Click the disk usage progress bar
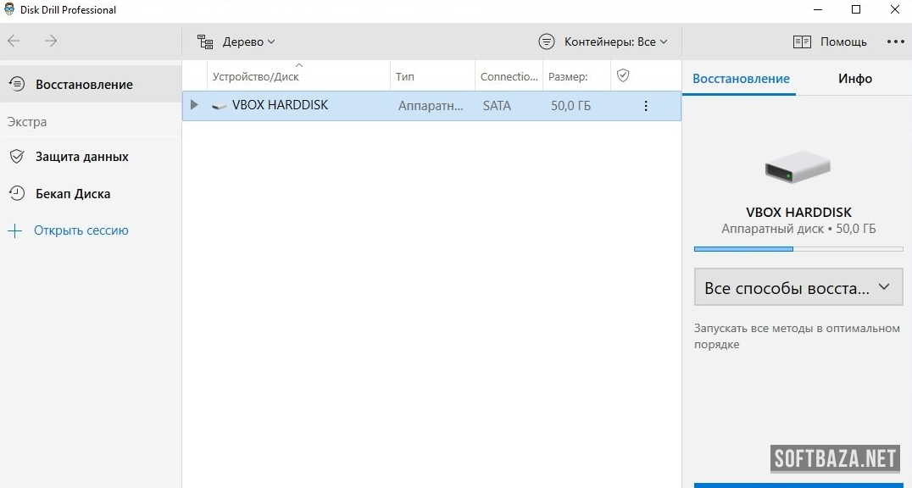This screenshot has height=488, width=912. click(798, 249)
